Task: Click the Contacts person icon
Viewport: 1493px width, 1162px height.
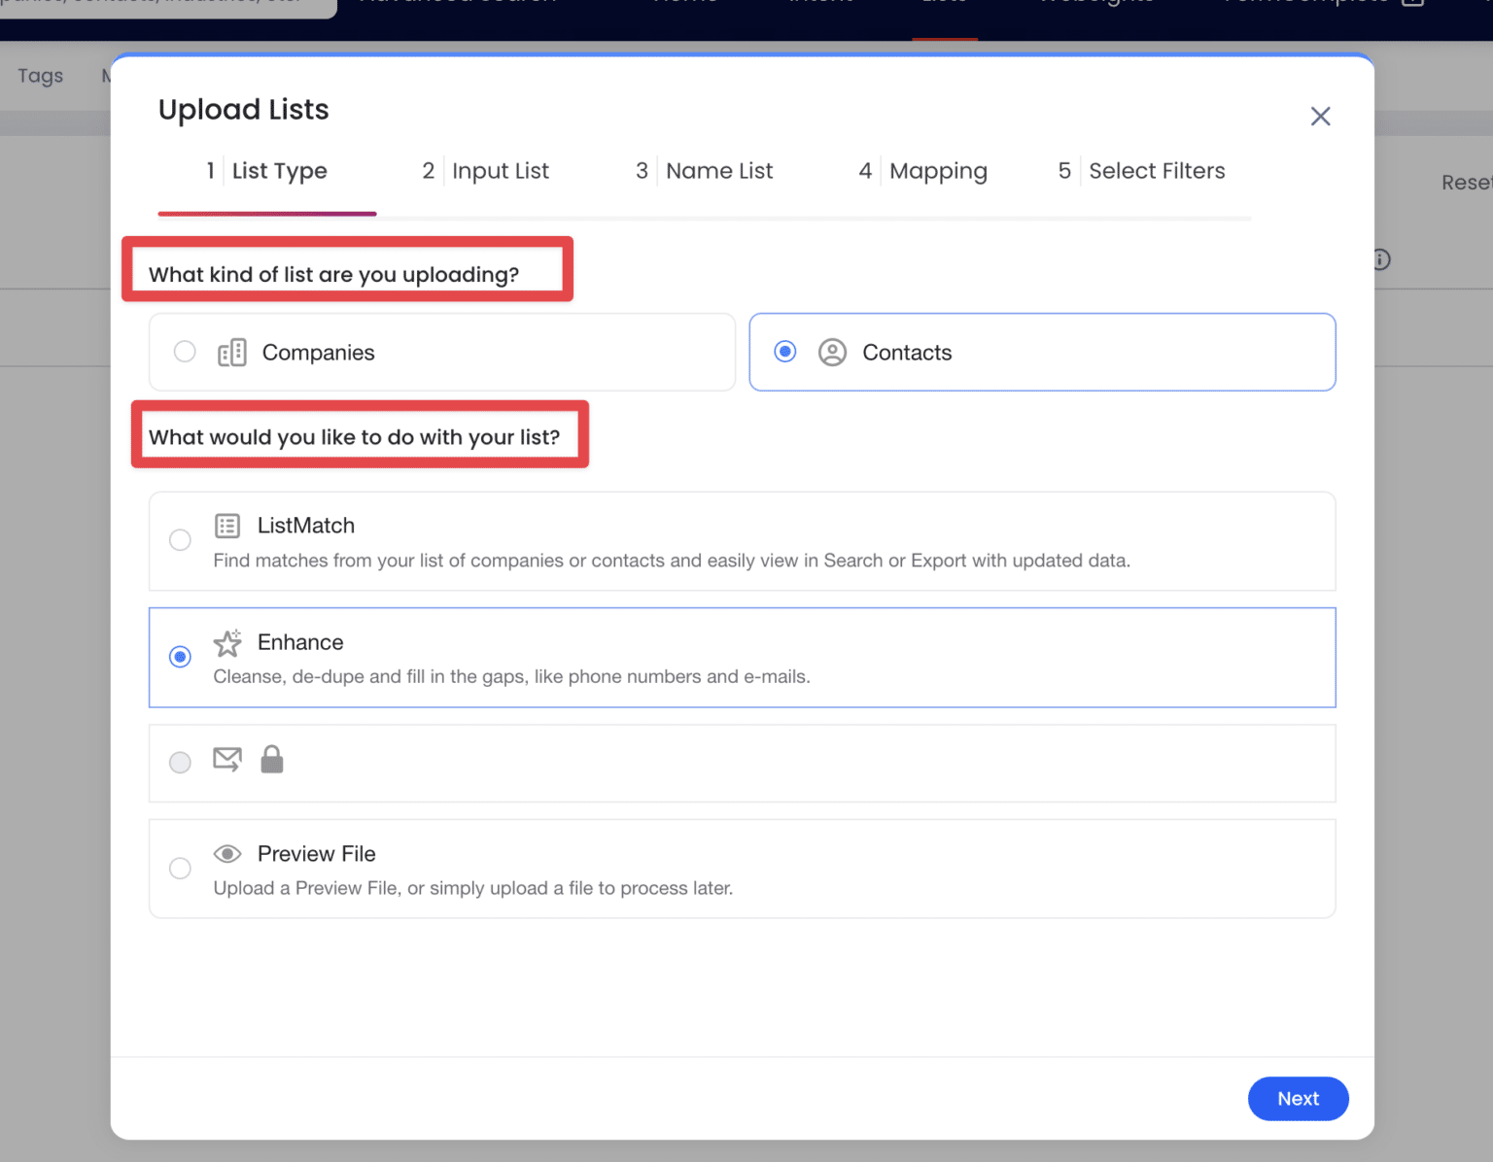Action: pos(832,352)
